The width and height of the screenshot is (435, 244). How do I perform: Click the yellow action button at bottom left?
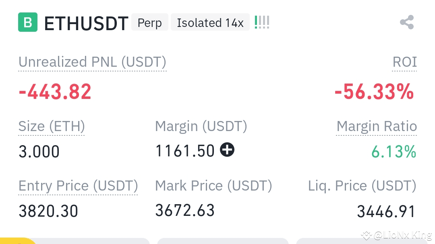(16, 241)
